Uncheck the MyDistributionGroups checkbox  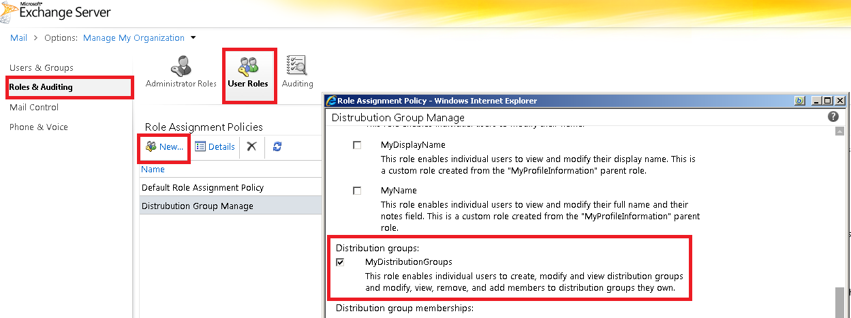click(x=340, y=262)
